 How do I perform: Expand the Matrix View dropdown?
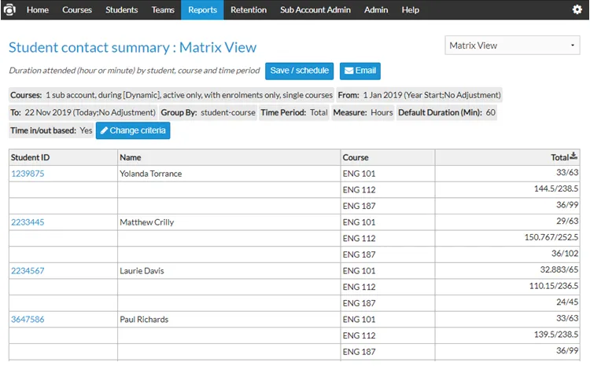[512, 46]
